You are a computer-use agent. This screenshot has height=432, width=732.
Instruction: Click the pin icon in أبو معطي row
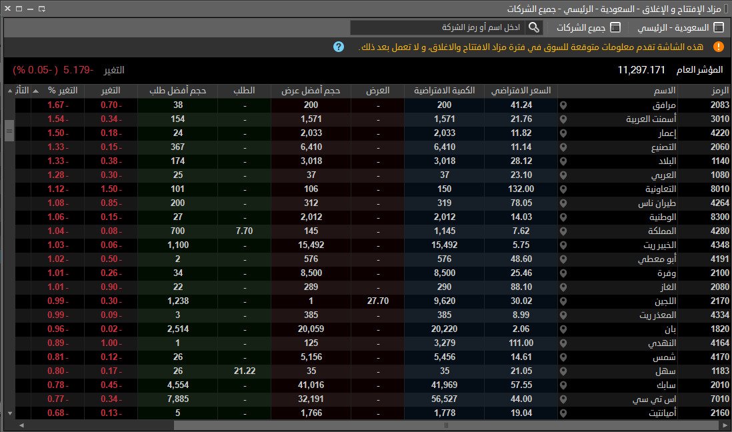pyautogui.click(x=563, y=259)
